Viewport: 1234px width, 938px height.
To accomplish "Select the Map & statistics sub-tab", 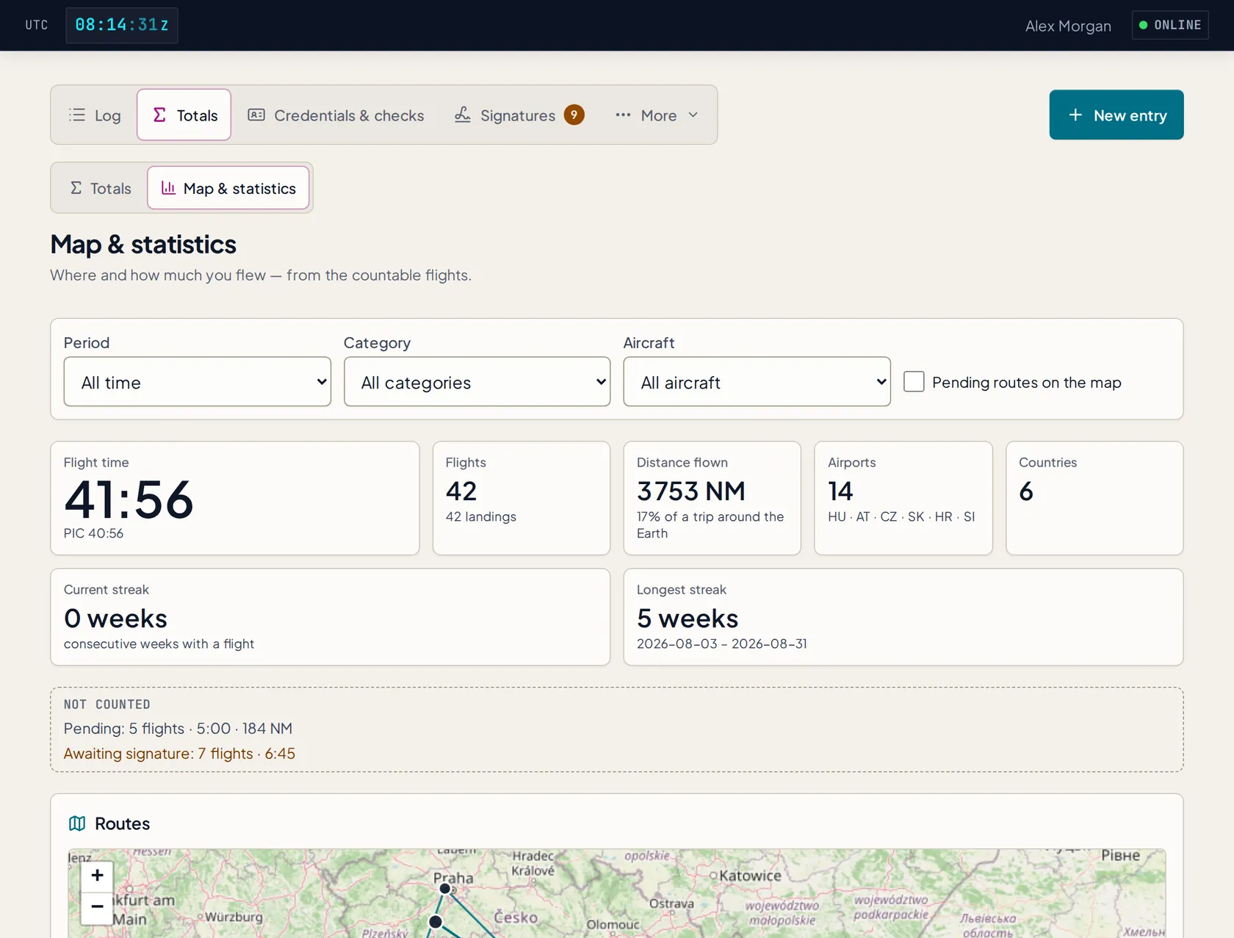I will coord(228,188).
